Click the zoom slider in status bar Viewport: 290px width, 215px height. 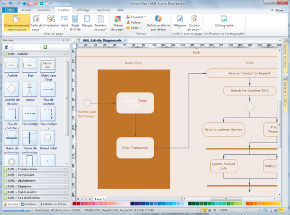pos(246,211)
